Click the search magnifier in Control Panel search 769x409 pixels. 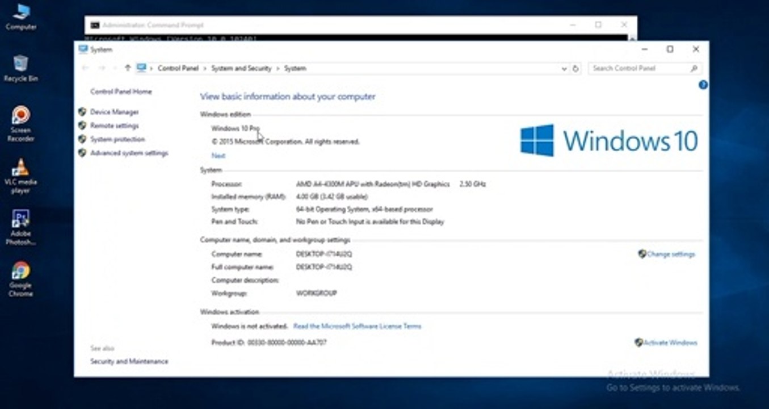[x=694, y=69]
